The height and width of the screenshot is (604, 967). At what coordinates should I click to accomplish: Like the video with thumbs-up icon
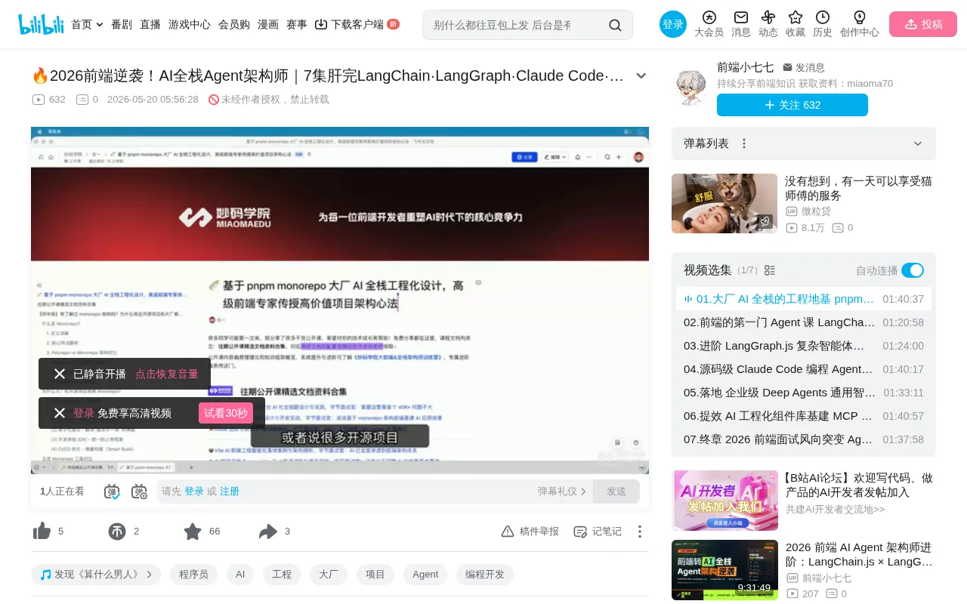point(42,532)
